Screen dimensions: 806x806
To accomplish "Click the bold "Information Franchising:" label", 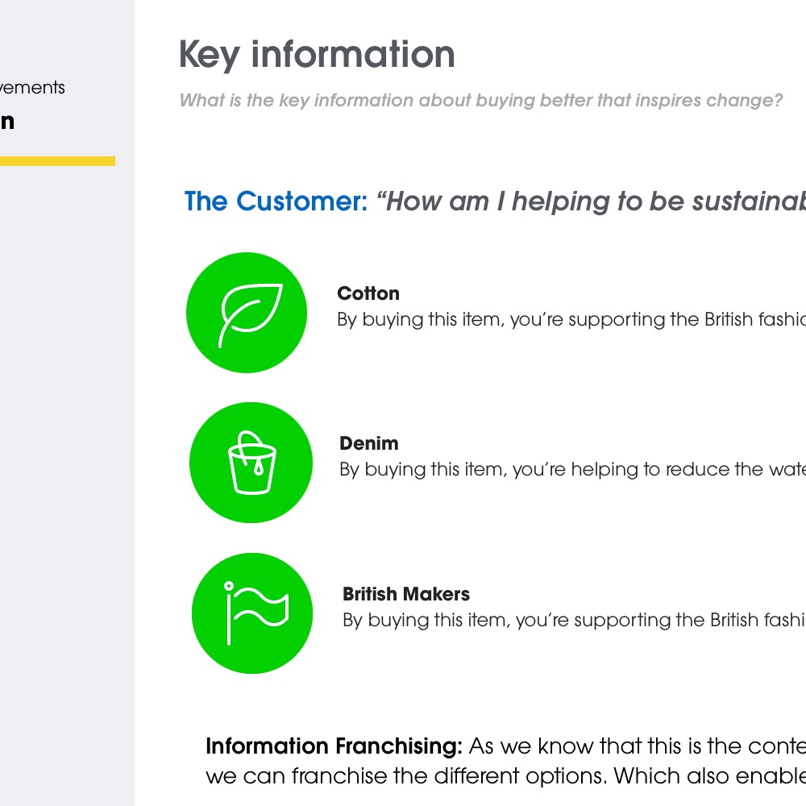I will [x=334, y=746].
